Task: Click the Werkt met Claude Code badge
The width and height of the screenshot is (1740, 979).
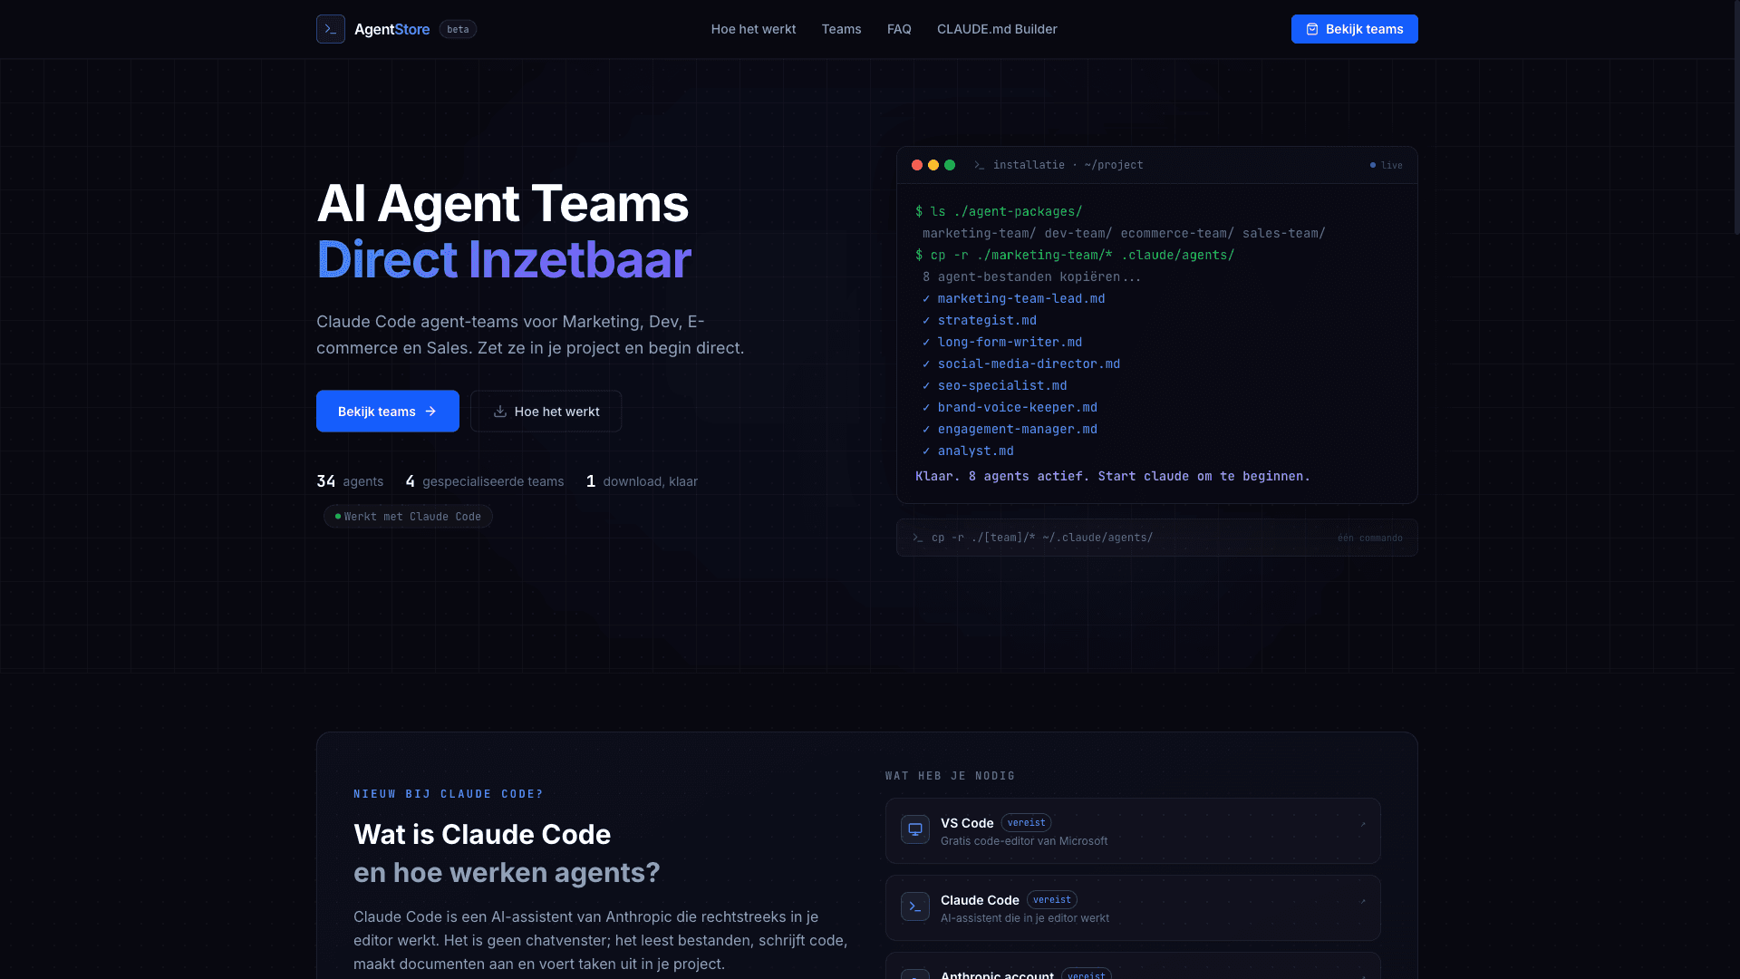Action: [408, 517]
